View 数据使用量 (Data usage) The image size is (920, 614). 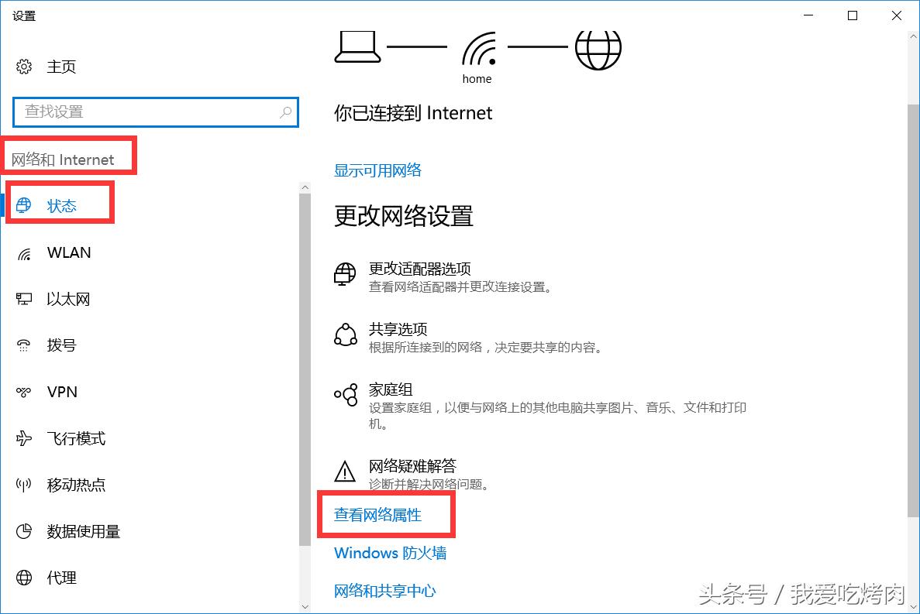[x=81, y=531]
